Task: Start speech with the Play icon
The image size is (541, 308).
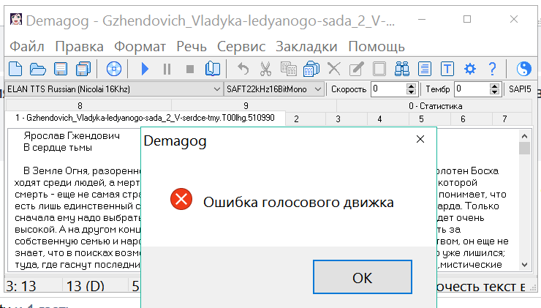Action: tap(145, 69)
